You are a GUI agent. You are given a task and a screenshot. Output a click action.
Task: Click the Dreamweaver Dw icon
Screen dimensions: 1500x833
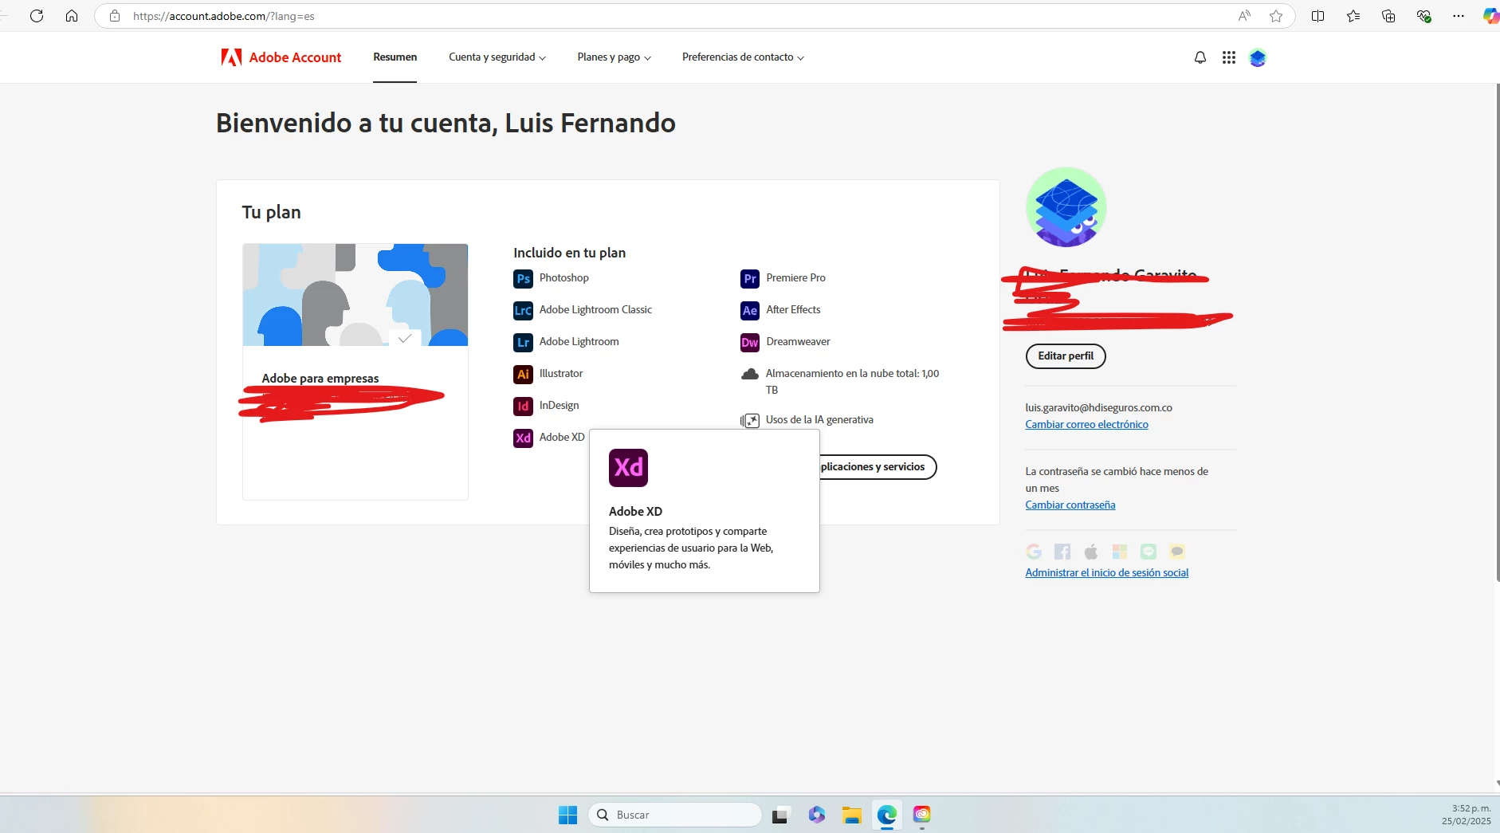pyautogui.click(x=750, y=343)
